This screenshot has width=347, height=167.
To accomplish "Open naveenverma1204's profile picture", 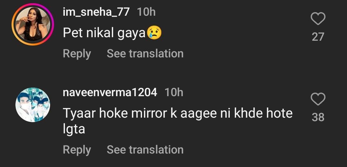I will click(x=33, y=105).
